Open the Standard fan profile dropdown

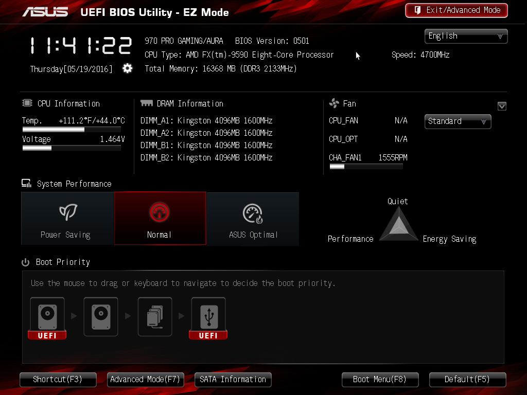tap(458, 121)
